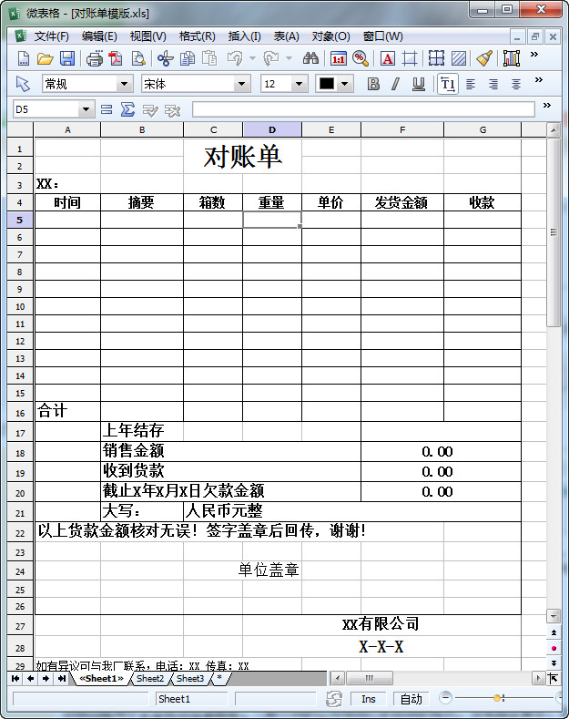
Task: Click the vertical scrollbar down arrow
Action: pos(554,616)
